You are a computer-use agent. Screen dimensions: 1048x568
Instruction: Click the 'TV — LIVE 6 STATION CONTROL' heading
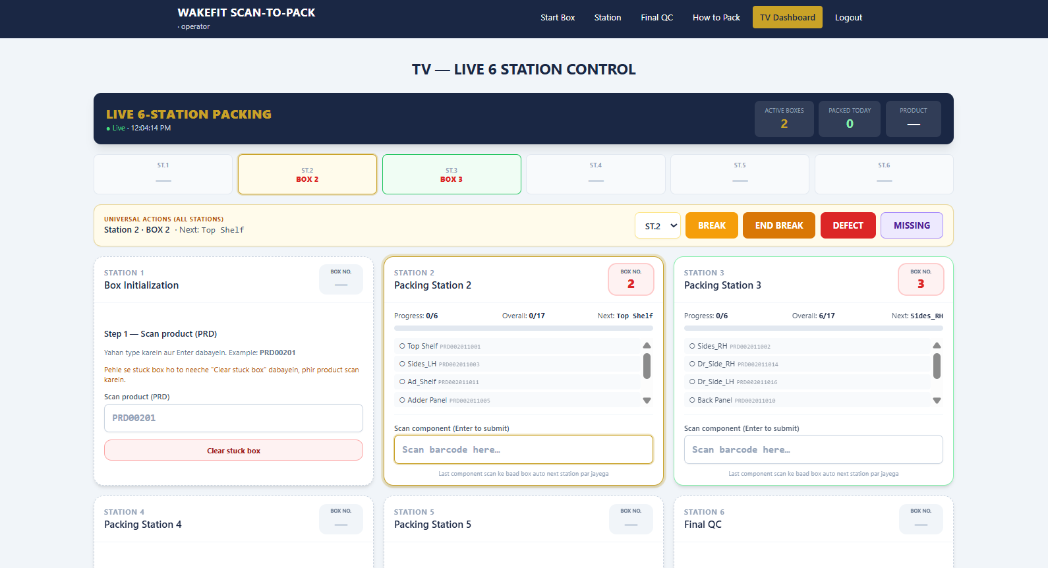point(524,69)
